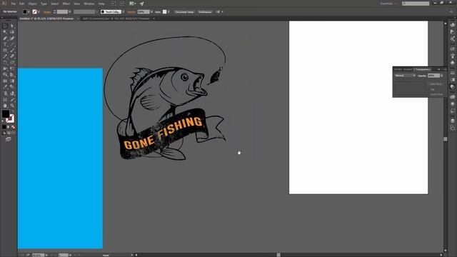The width and height of the screenshot is (457, 257).
Task: Click the GPU Performance rocket icon
Action: 142,4
